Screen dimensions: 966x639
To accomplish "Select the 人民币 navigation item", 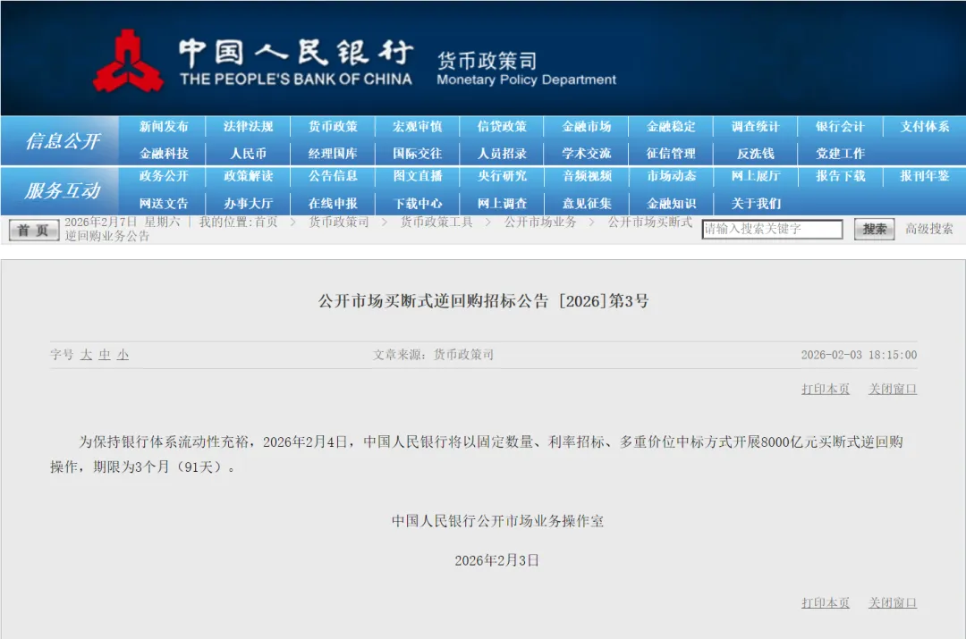I will point(249,154).
